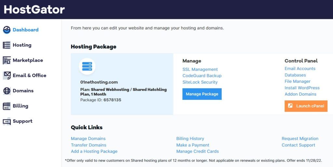The height and width of the screenshot is (167, 333).
Task: Open Marketplace in the sidebar
Action: 28,60
